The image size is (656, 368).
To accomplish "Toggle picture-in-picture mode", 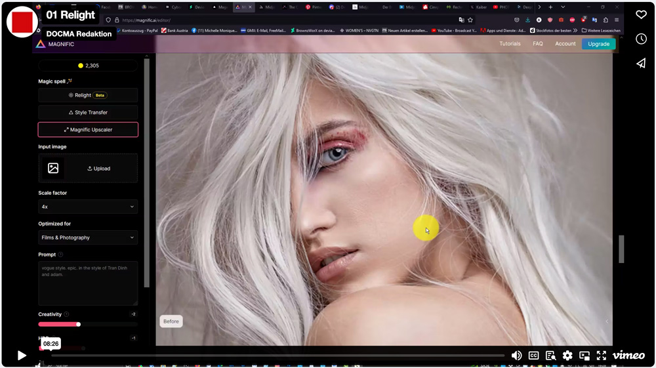I will (584, 356).
